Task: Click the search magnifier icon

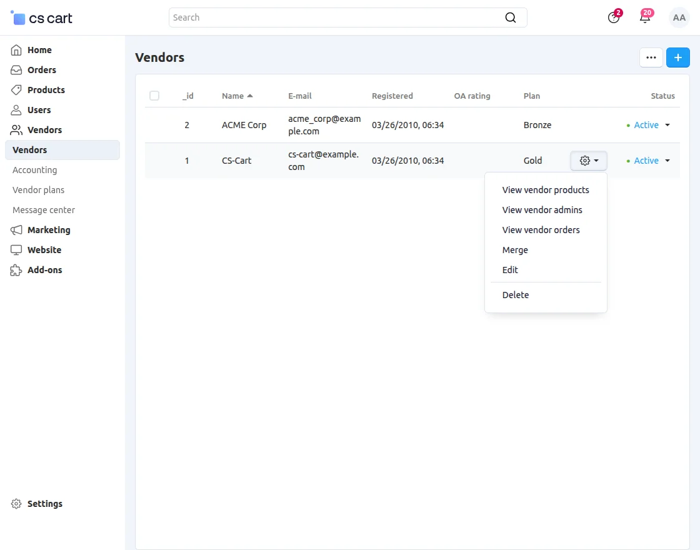Action: pos(511,17)
